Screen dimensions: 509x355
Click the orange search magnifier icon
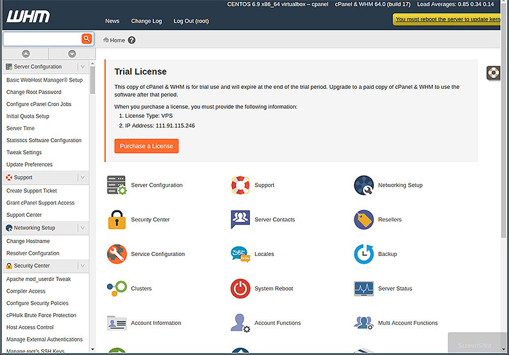click(x=86, y=39)
